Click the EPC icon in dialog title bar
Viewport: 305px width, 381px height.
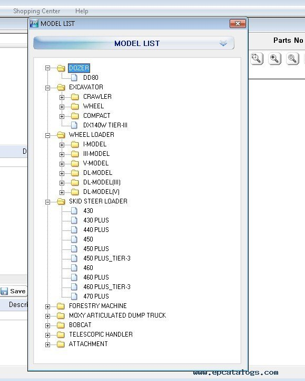34,24
